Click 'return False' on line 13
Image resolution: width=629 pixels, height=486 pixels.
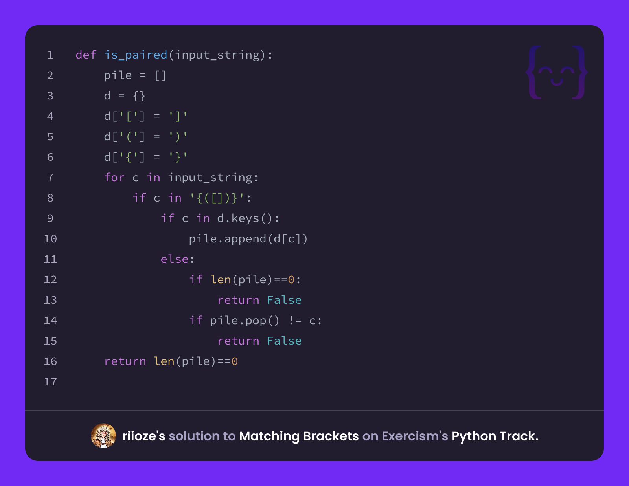click(259, 300)
